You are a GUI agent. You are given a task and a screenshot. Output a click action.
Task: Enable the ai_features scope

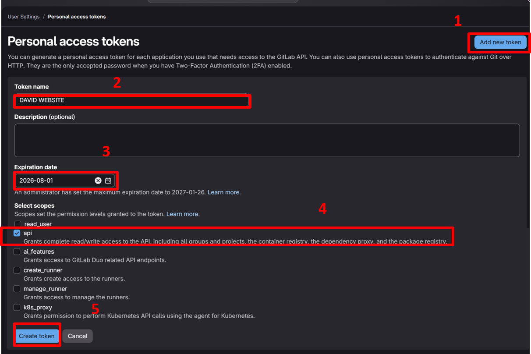(17, 251)
